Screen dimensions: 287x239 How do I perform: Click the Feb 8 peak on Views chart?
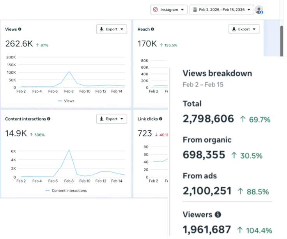coord(69,71)
